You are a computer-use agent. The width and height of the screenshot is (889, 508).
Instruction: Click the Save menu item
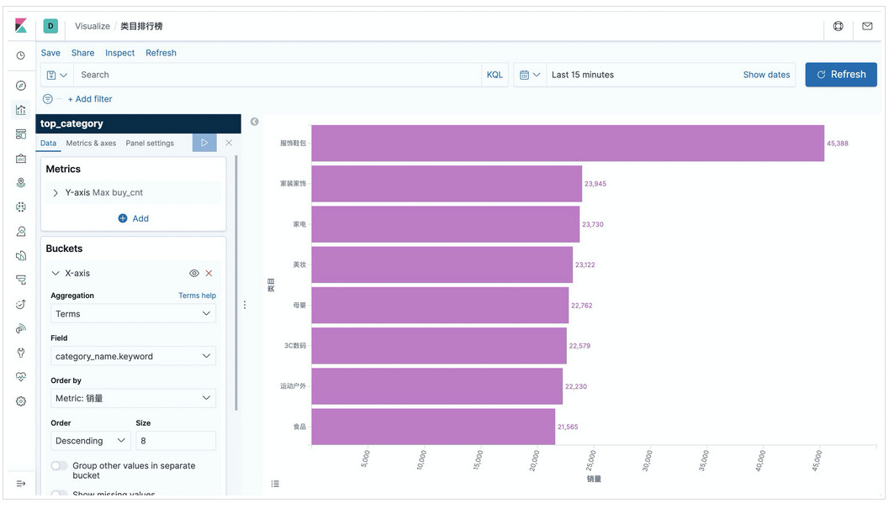pyautogui.click(x=50, y=53)
